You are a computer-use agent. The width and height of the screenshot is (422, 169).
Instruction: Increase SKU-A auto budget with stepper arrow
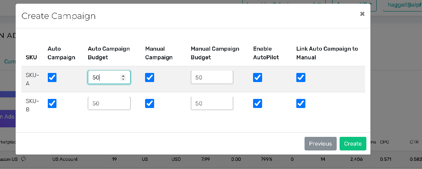point(123,76)
